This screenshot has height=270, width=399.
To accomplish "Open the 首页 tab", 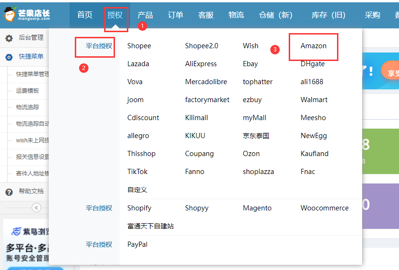I will (x=85, y=15).
